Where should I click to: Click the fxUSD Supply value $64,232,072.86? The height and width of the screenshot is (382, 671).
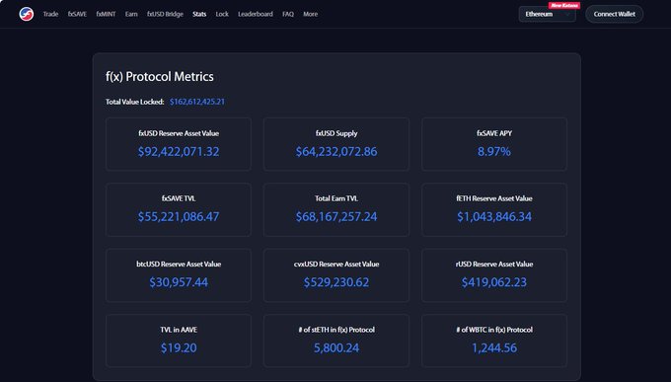336,152
